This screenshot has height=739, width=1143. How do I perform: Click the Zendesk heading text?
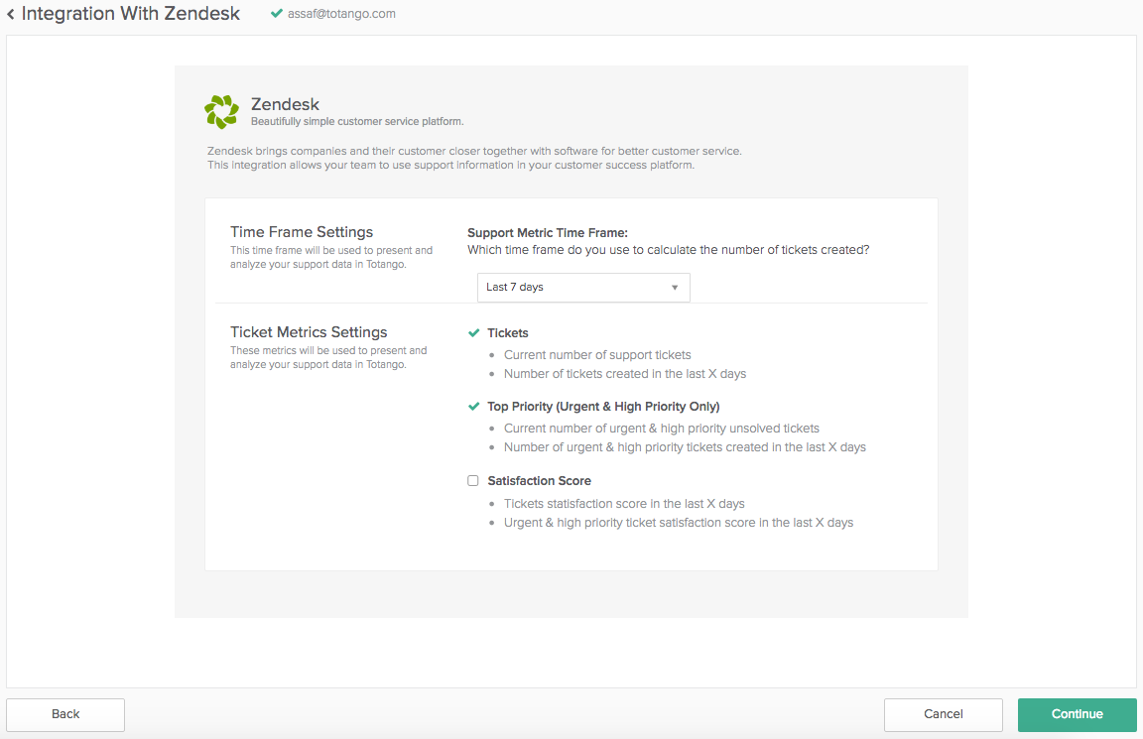pyautogui.click(x=285, y=104)
